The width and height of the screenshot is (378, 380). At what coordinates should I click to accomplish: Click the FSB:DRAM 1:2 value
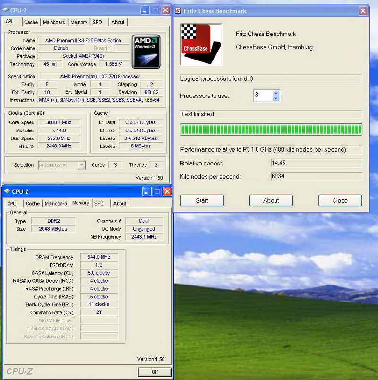(99, 265)
